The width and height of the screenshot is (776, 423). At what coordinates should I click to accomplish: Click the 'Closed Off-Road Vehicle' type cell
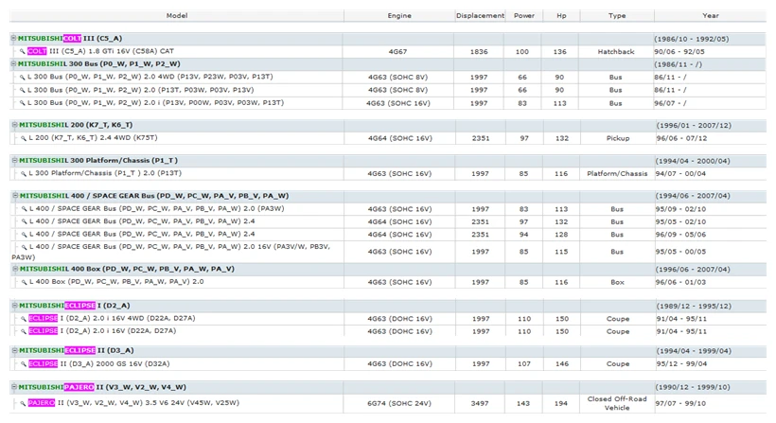617,403
